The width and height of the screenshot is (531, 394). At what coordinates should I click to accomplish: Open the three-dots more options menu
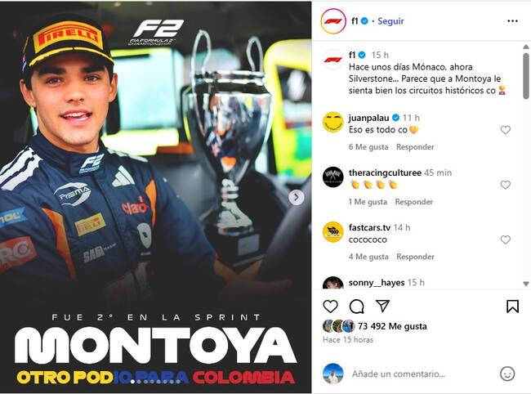coord(512,20)
